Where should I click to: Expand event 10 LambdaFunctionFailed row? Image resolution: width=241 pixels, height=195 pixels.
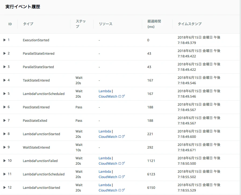tap(5, 161)
